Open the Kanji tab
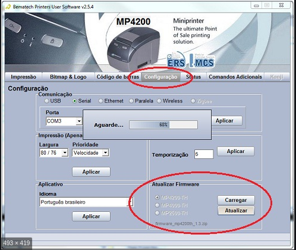 [277, 77]
